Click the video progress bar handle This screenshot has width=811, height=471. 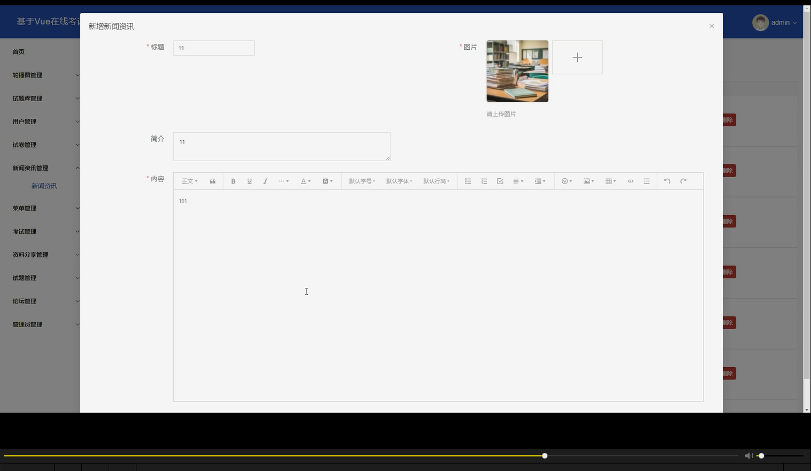click(545, 456)
